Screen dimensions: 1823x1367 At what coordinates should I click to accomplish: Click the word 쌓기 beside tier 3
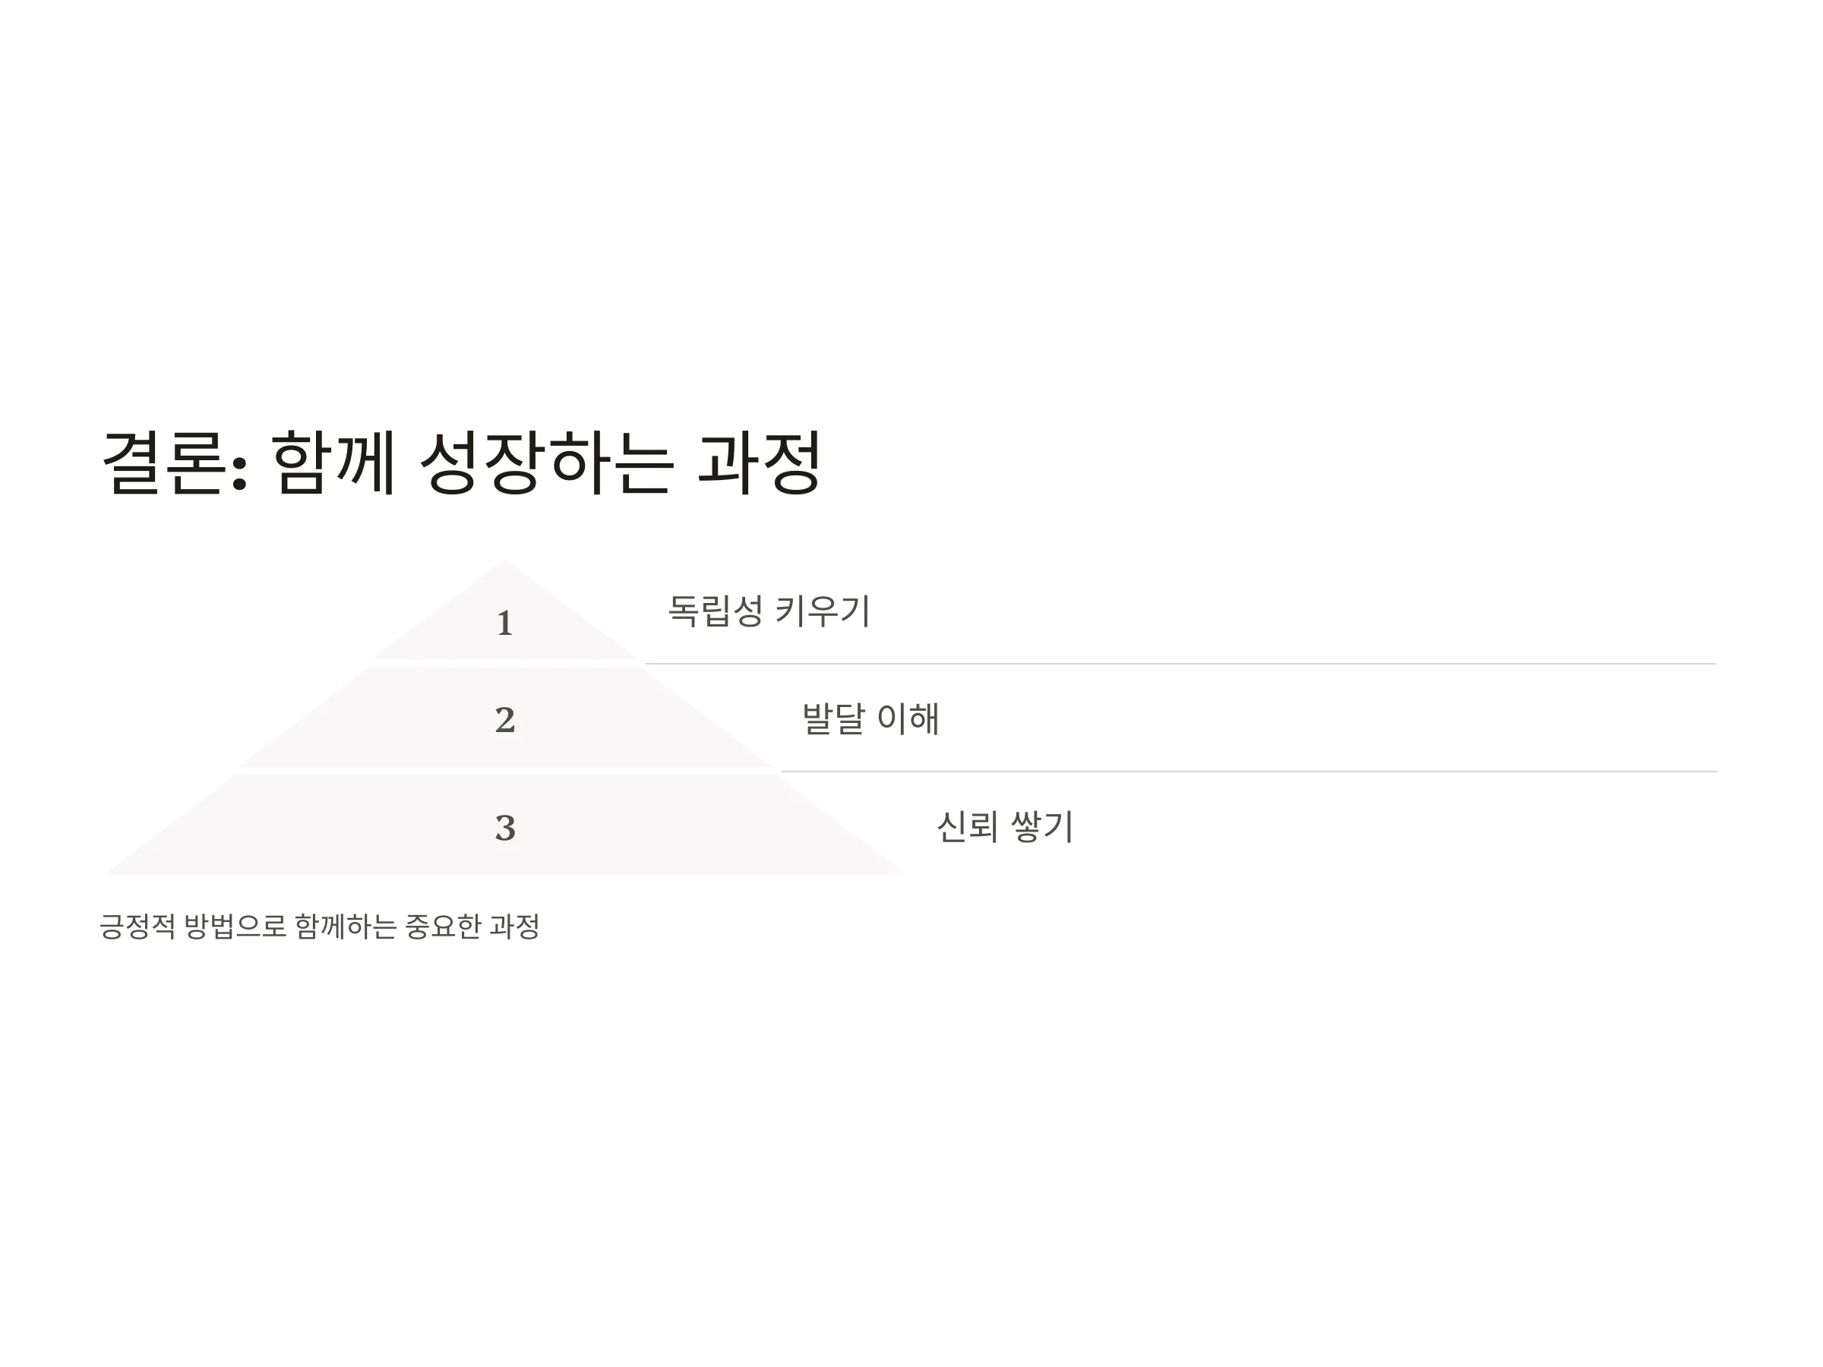coord(1043,826)
